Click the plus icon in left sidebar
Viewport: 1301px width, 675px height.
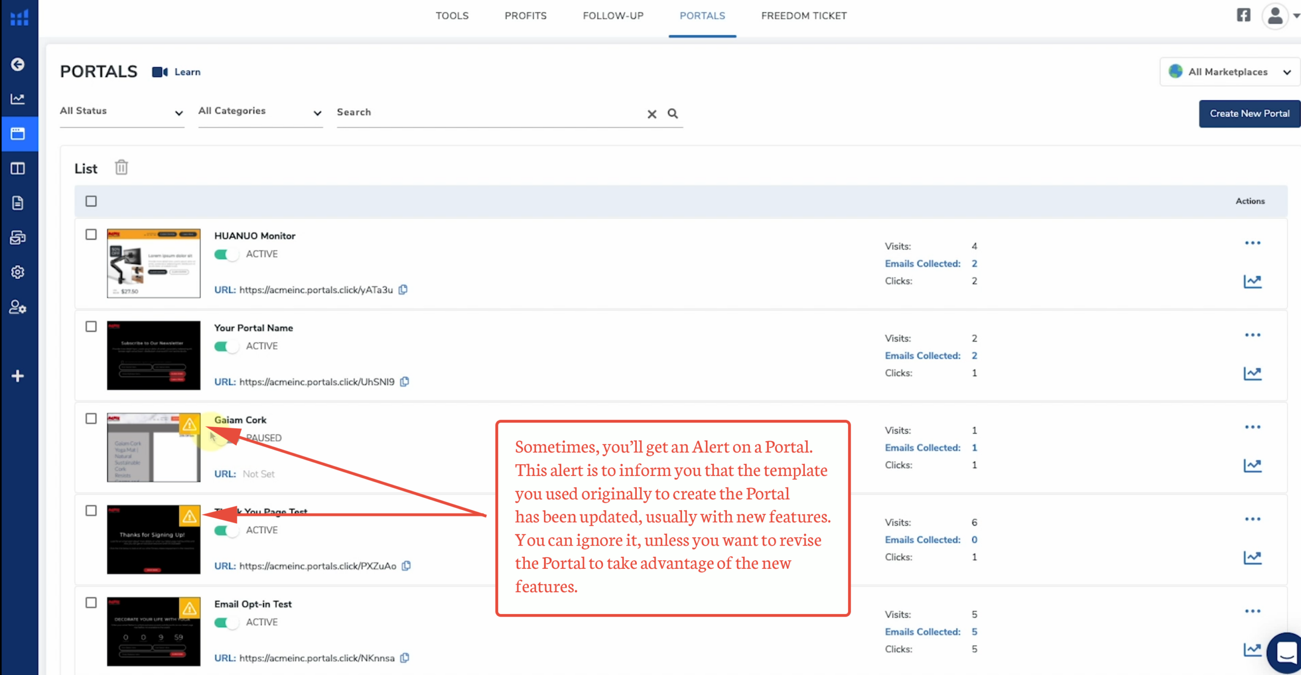pos(18,376)
